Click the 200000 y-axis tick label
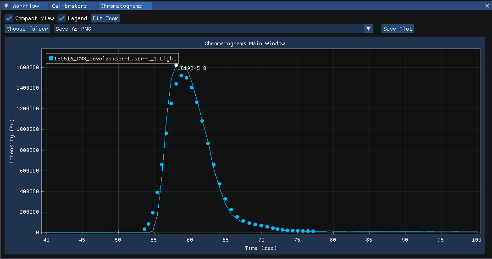 (29, 212)
